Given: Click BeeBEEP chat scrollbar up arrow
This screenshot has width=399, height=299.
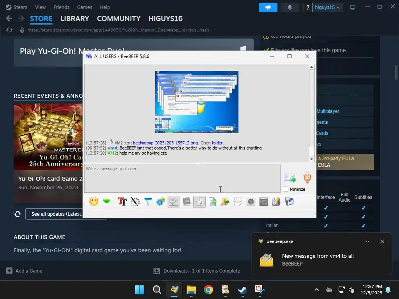Looking at the screenshot, I should pos(312,67).
